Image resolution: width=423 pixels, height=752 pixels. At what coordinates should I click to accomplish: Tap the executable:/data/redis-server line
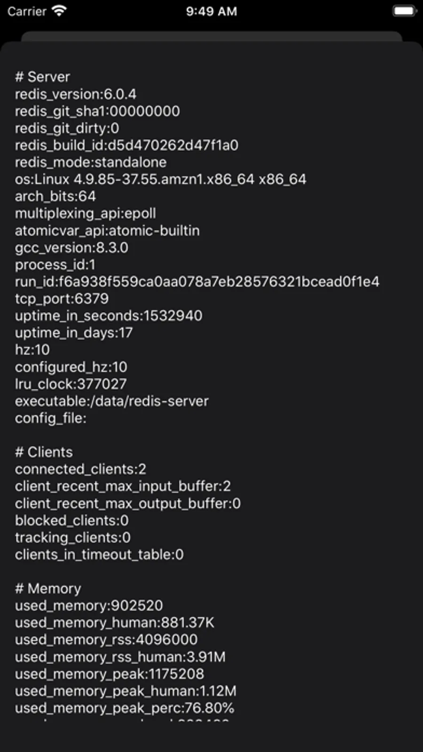111,401
